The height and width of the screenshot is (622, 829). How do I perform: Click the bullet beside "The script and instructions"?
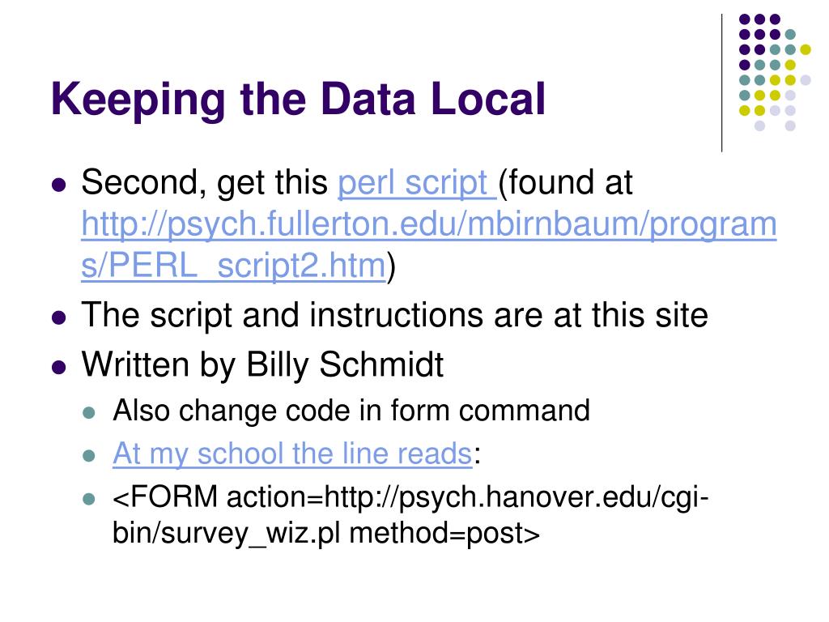(57, 317)
